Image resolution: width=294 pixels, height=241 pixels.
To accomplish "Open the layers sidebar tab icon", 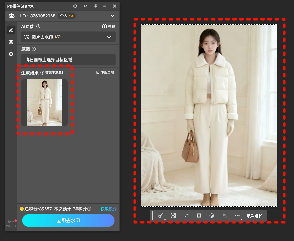I will (x=11, y=42).
